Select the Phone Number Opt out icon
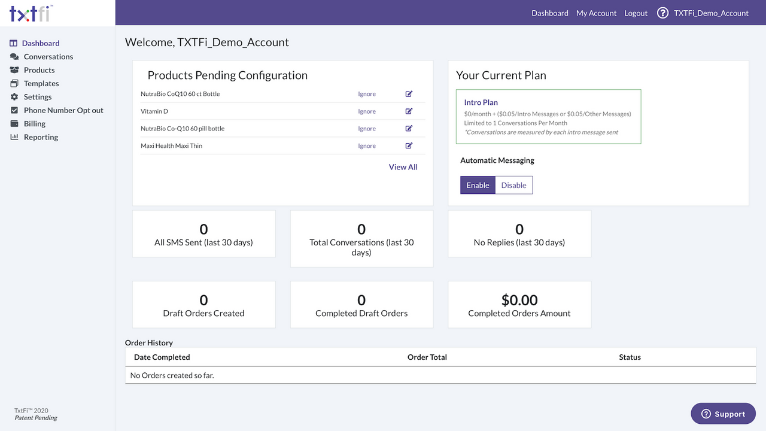Viewport: 766px width, 431px height. tap(13, 110)
